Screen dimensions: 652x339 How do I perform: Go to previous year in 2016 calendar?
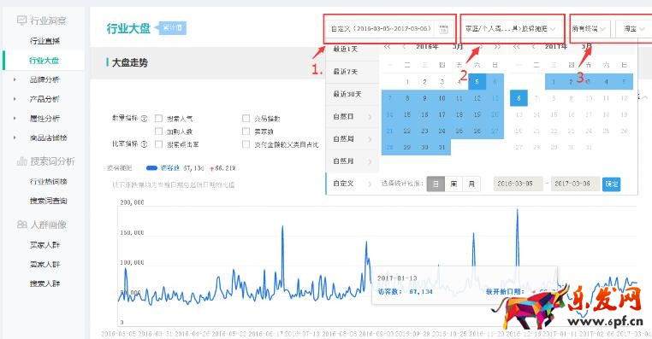click(387, 47)
